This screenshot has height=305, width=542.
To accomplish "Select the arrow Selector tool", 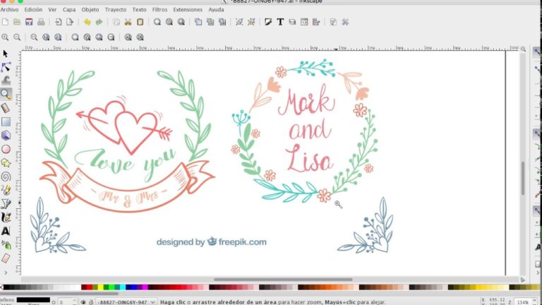I will coord(5,54).
